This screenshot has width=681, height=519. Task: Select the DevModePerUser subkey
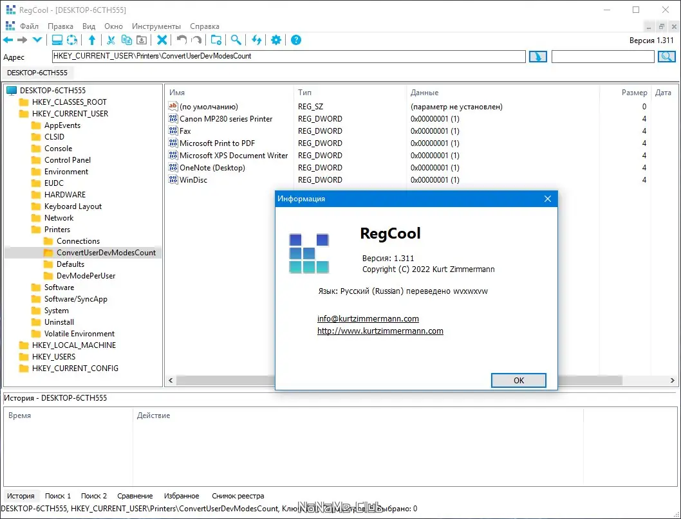[x=86, y=275]
